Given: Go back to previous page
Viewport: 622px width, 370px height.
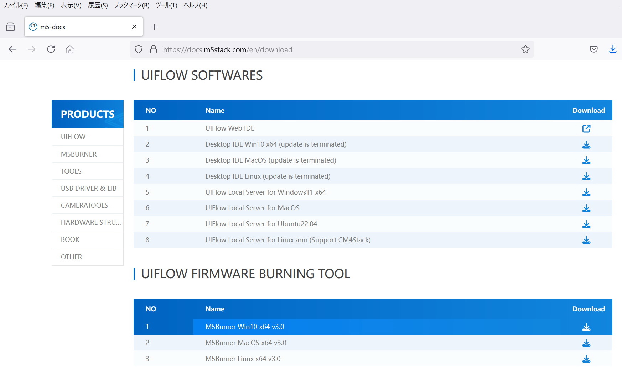Looking at the screenshot, I should coord(12,49).
